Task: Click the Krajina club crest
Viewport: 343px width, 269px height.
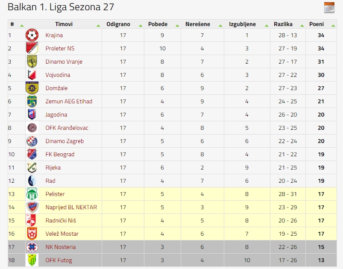Action: pyautogui.click(x=32, y=35)
